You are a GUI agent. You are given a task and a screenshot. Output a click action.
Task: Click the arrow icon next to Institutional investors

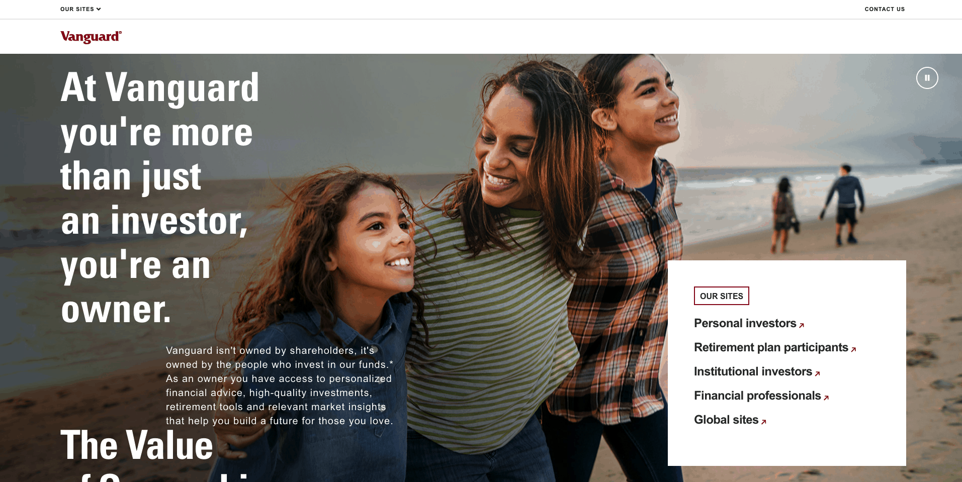tap(817, 373)
